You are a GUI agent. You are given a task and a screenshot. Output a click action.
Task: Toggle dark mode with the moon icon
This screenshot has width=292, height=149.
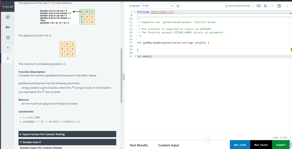click(265, 6)
